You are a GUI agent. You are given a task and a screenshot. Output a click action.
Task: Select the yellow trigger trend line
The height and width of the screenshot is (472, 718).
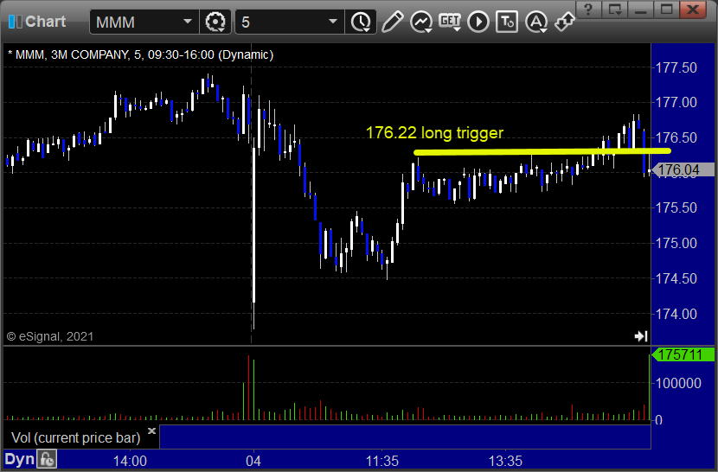coord(542,151)
